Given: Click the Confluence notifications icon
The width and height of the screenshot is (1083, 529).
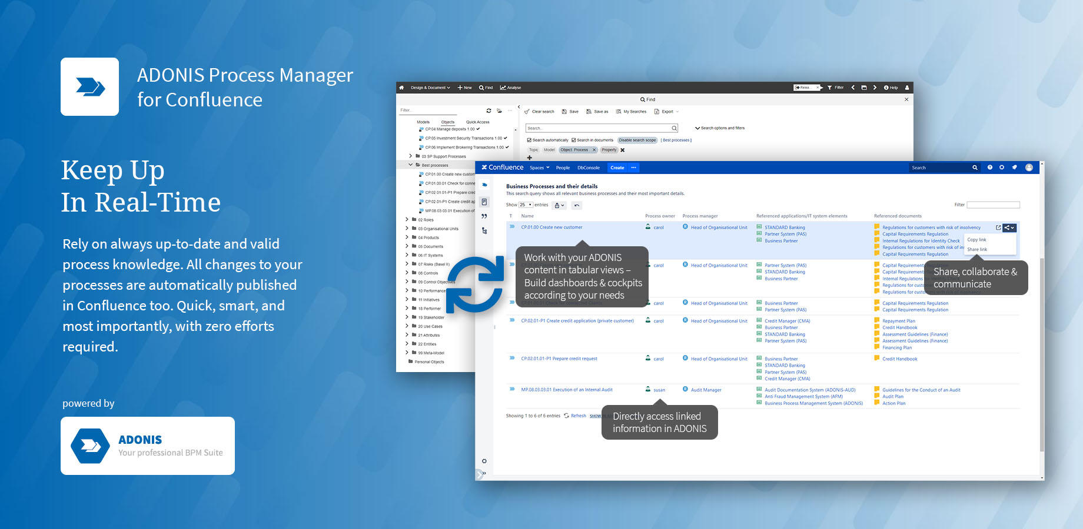Looking at the screenshot, I should tap(1014, 168).
